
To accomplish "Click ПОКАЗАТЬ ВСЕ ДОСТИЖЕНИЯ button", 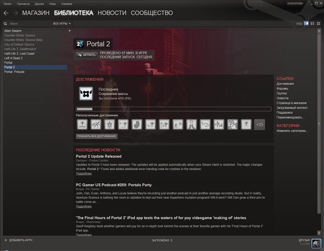I will 96,137.
